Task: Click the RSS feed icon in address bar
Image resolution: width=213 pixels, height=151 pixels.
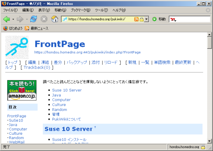Action: 136,19
